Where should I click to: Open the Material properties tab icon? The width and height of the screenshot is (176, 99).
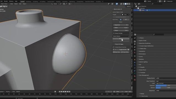pyautogui.click(x=135, y=76)
